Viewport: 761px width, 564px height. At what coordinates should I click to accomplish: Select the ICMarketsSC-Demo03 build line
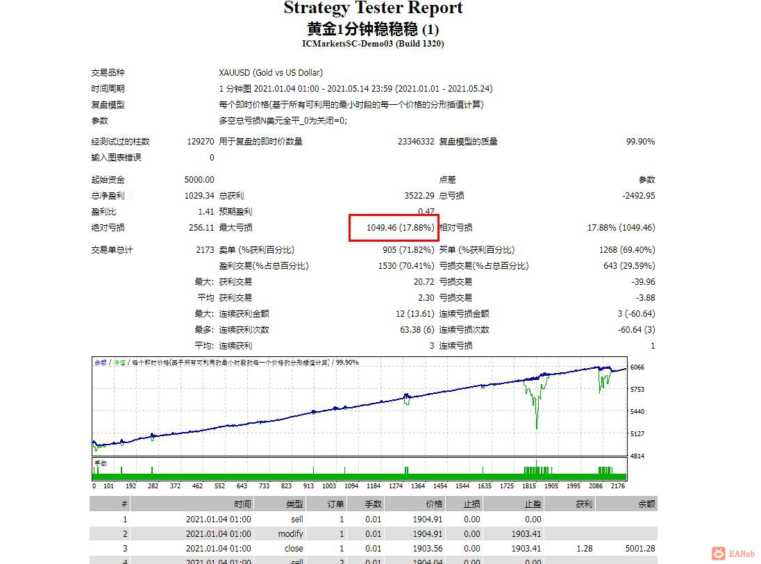coord(373,44)
